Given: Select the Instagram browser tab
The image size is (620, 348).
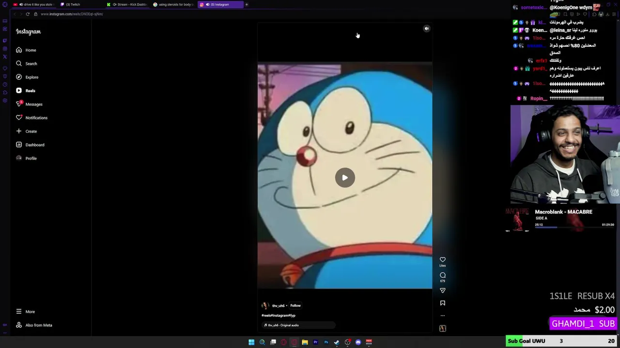Looking at the screenshot, I should coord(220,4).
